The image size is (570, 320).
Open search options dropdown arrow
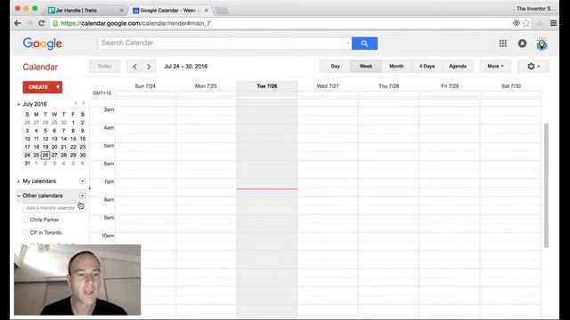tap(347, 44)
